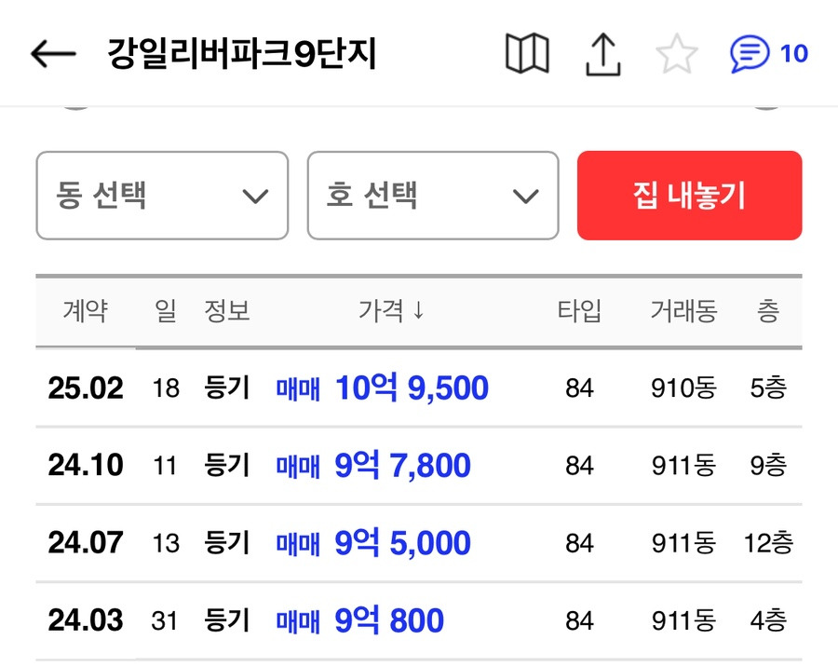The width and height of the screenshot is (838, 667).
Task: Click type 84 in the 24.07 row
Action: coord(579,543)
